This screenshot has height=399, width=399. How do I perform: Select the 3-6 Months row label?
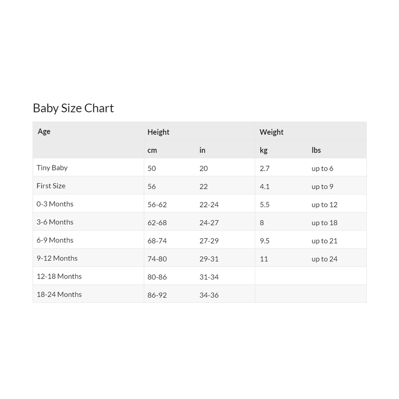tap(55, 222)
